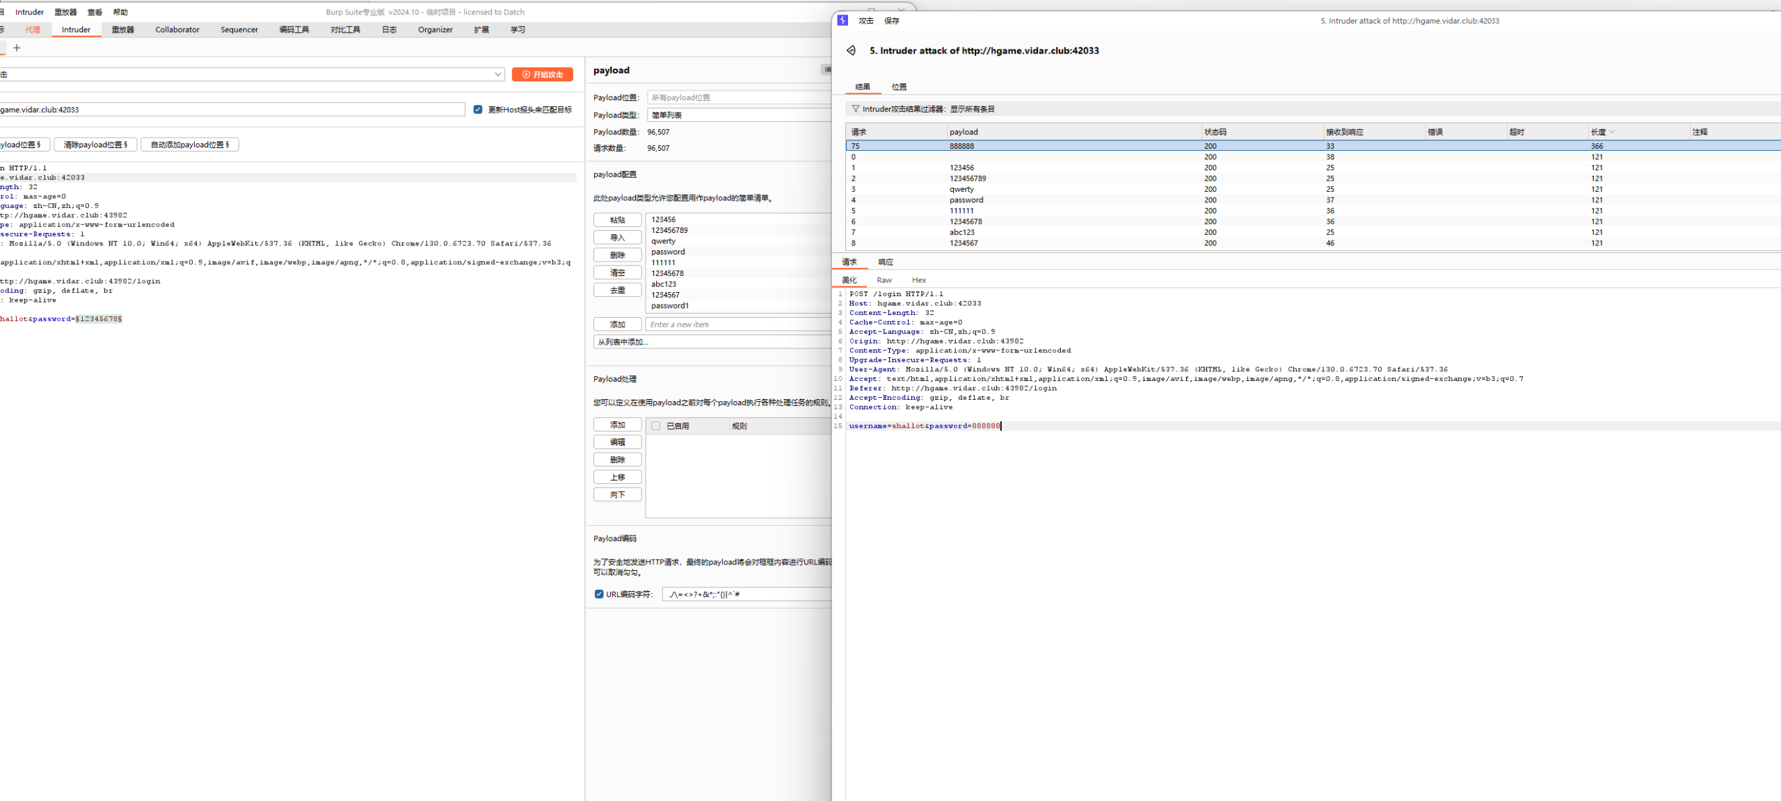The width and height of the screenshot is (1781, 801).
Task: Click the sort arrow on 长度 column header
Action: click(1612, 132)
